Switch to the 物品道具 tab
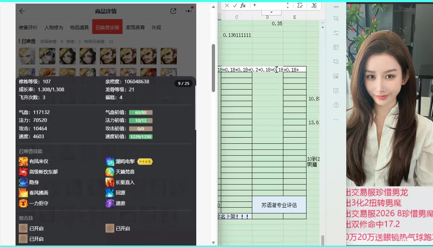The width and height of the screenshot is (433, 247). point(79,27)
